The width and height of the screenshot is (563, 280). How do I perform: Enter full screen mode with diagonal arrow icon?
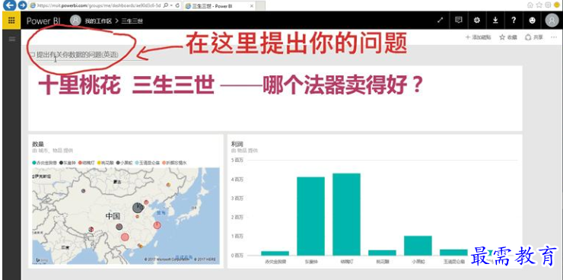pyautogui.click(x=441, y=21)
